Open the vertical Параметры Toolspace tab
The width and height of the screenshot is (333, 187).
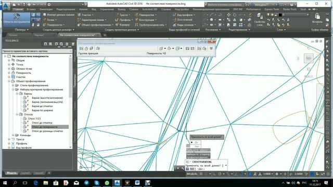click(75, 81)
